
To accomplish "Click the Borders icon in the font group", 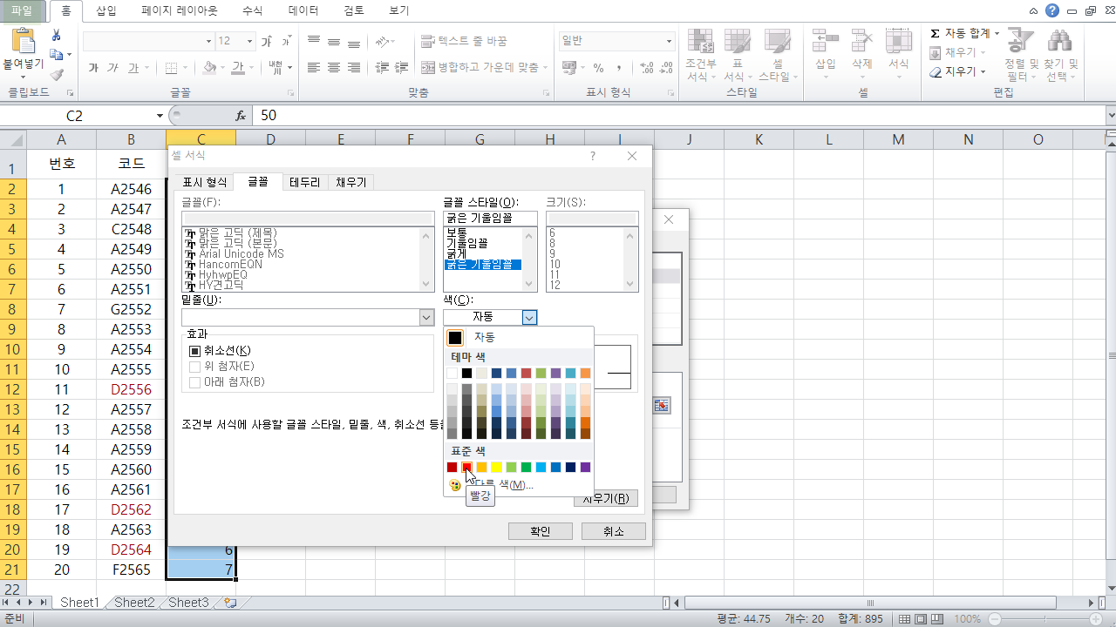I will click(171, 68).
